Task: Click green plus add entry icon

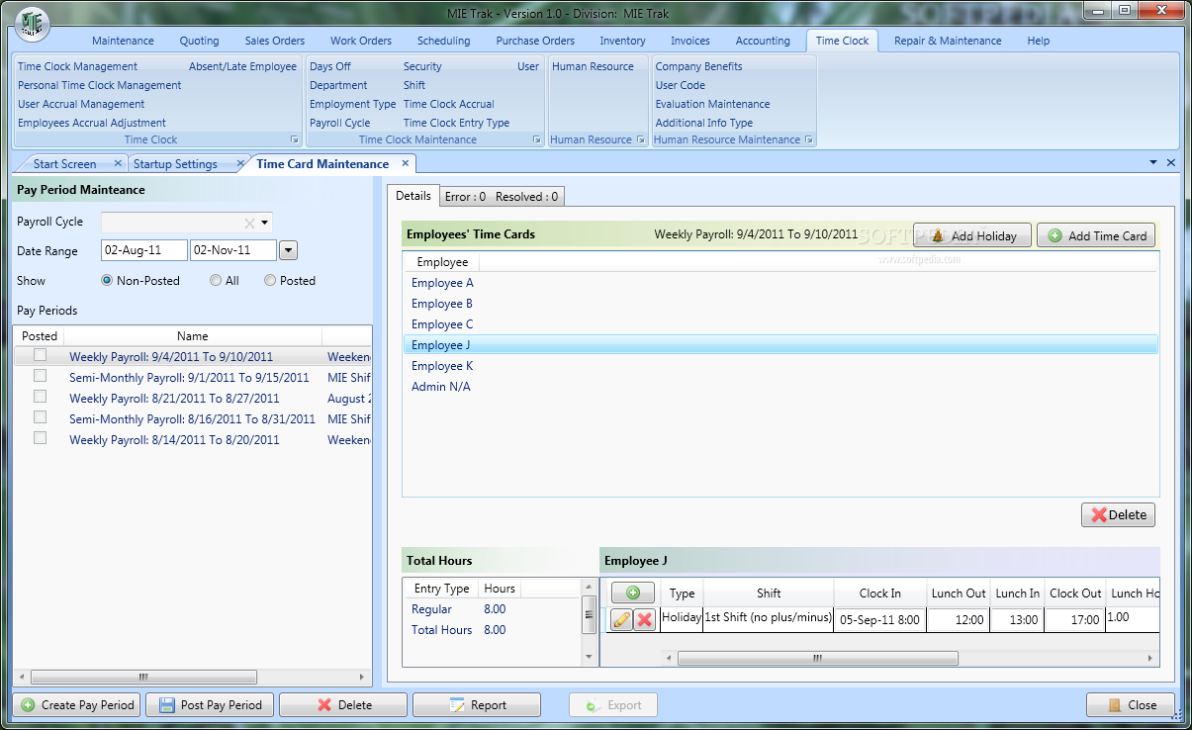Action: point(633,593)
